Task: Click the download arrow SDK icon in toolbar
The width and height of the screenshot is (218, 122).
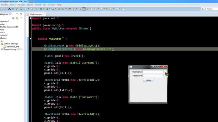Action: click(x=13, y=9)
